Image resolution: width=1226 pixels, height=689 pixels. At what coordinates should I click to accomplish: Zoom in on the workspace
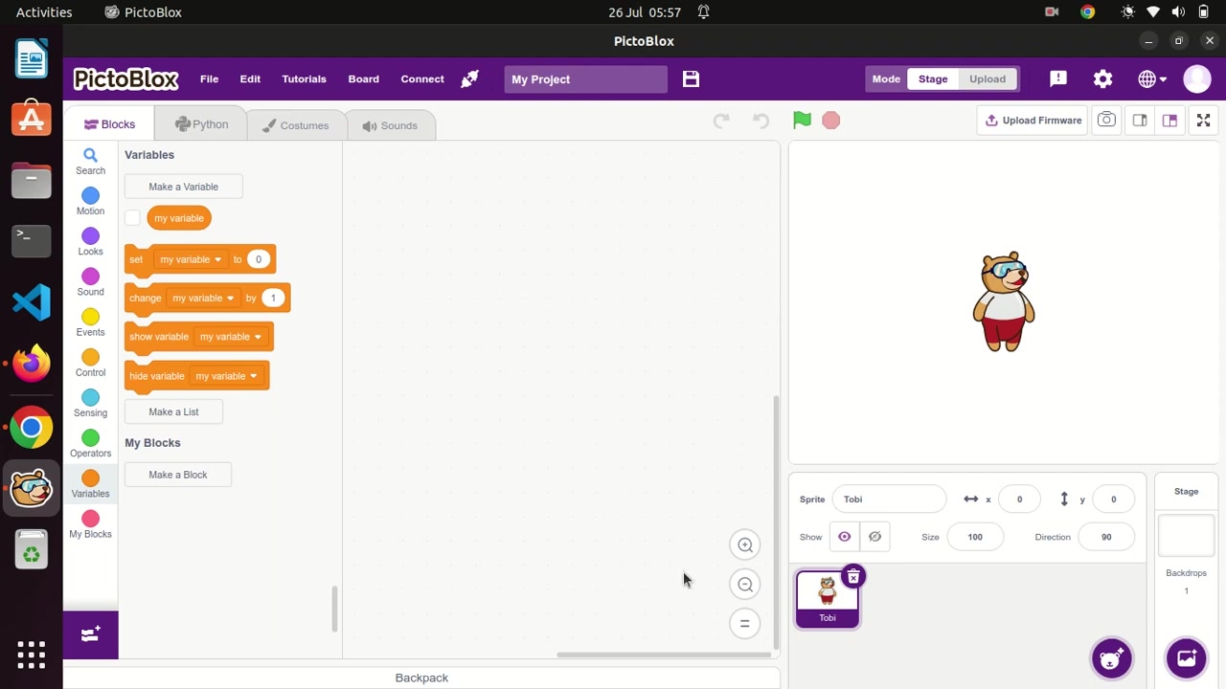click(744, 545)
